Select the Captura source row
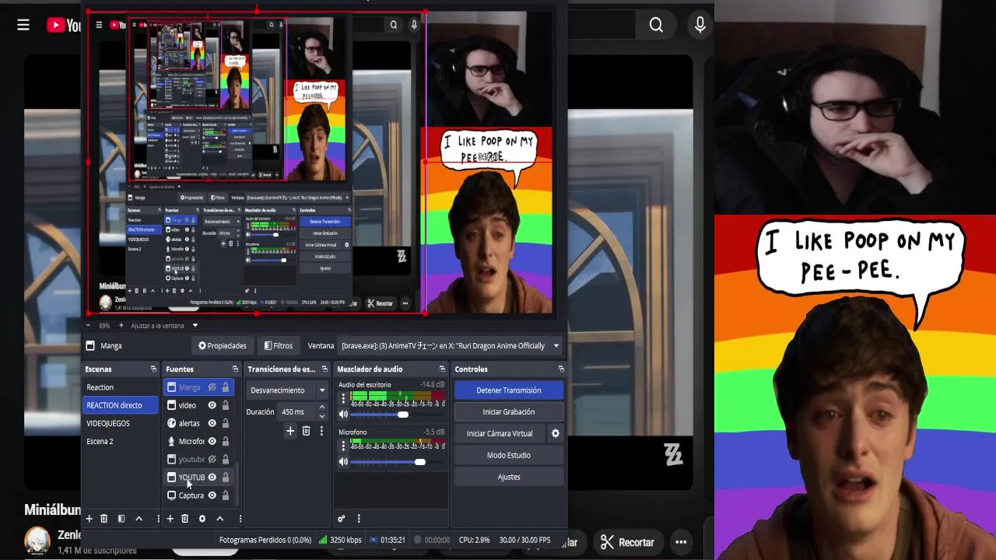 tap(198, 495)
